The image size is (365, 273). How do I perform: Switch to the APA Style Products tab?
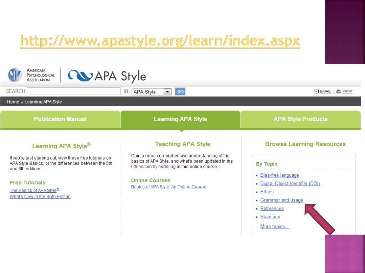[x=300, y=119]
